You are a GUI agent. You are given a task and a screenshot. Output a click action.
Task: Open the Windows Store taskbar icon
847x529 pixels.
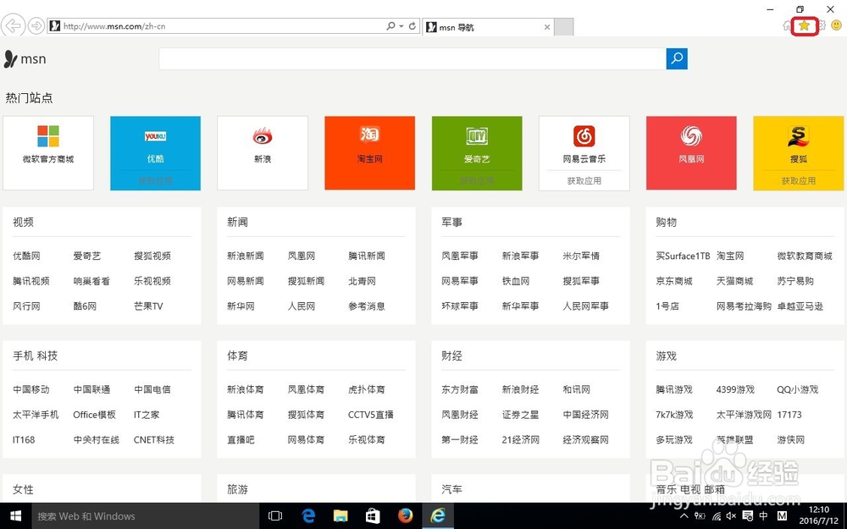click(x=373, y=516)
